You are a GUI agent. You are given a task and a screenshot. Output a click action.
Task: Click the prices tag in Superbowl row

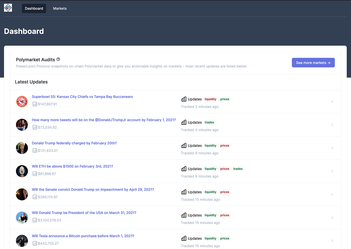point(225,99)
